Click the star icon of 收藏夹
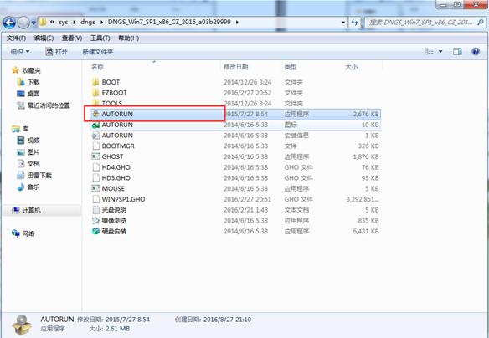The height and width of the screenshot is (338, 489). tap(15, 70)
